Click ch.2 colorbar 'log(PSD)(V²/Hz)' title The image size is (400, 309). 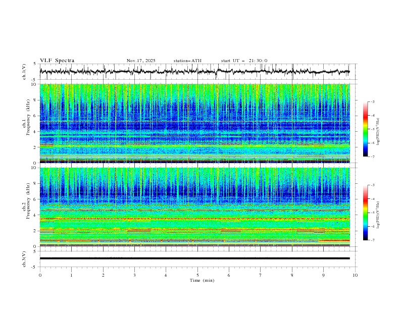[378, 215]
